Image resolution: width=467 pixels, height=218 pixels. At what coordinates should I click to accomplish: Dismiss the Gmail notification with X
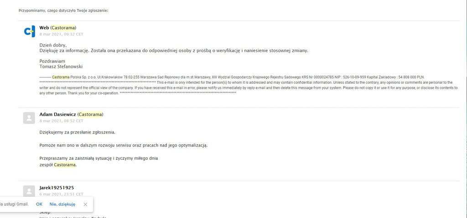[85, 204]
